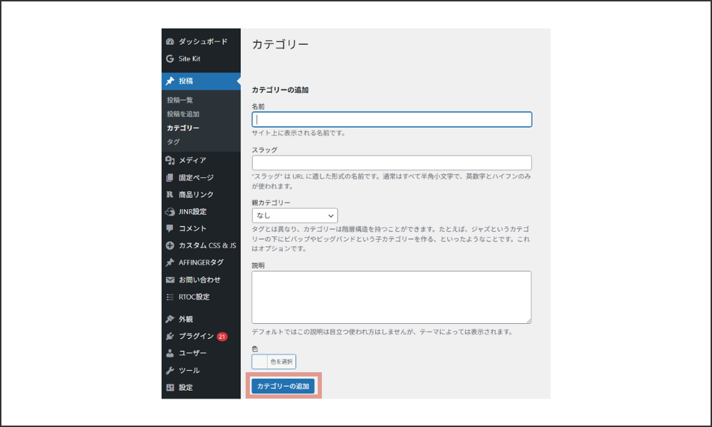This screenshot has width=712, height=427.
Task: Open the JINR設定 menu label
Action: (192, 211)
